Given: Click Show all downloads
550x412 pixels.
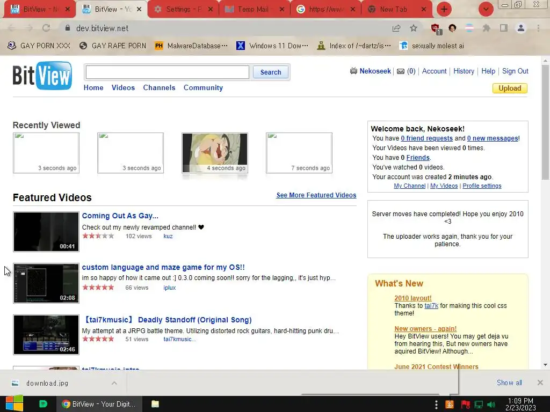Looking at the screenshot, I should coord(509,382).
